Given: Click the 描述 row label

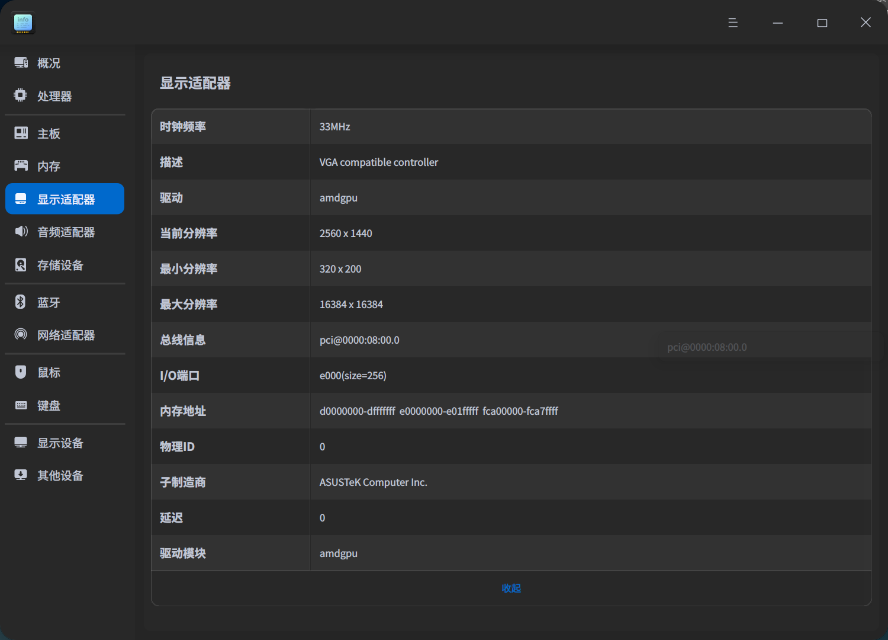Looking at the screenshot, I should click(x=171, y=162).
